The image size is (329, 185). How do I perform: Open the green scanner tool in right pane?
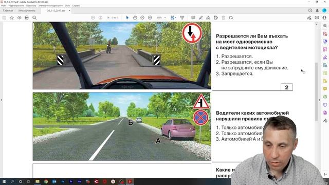325,97
